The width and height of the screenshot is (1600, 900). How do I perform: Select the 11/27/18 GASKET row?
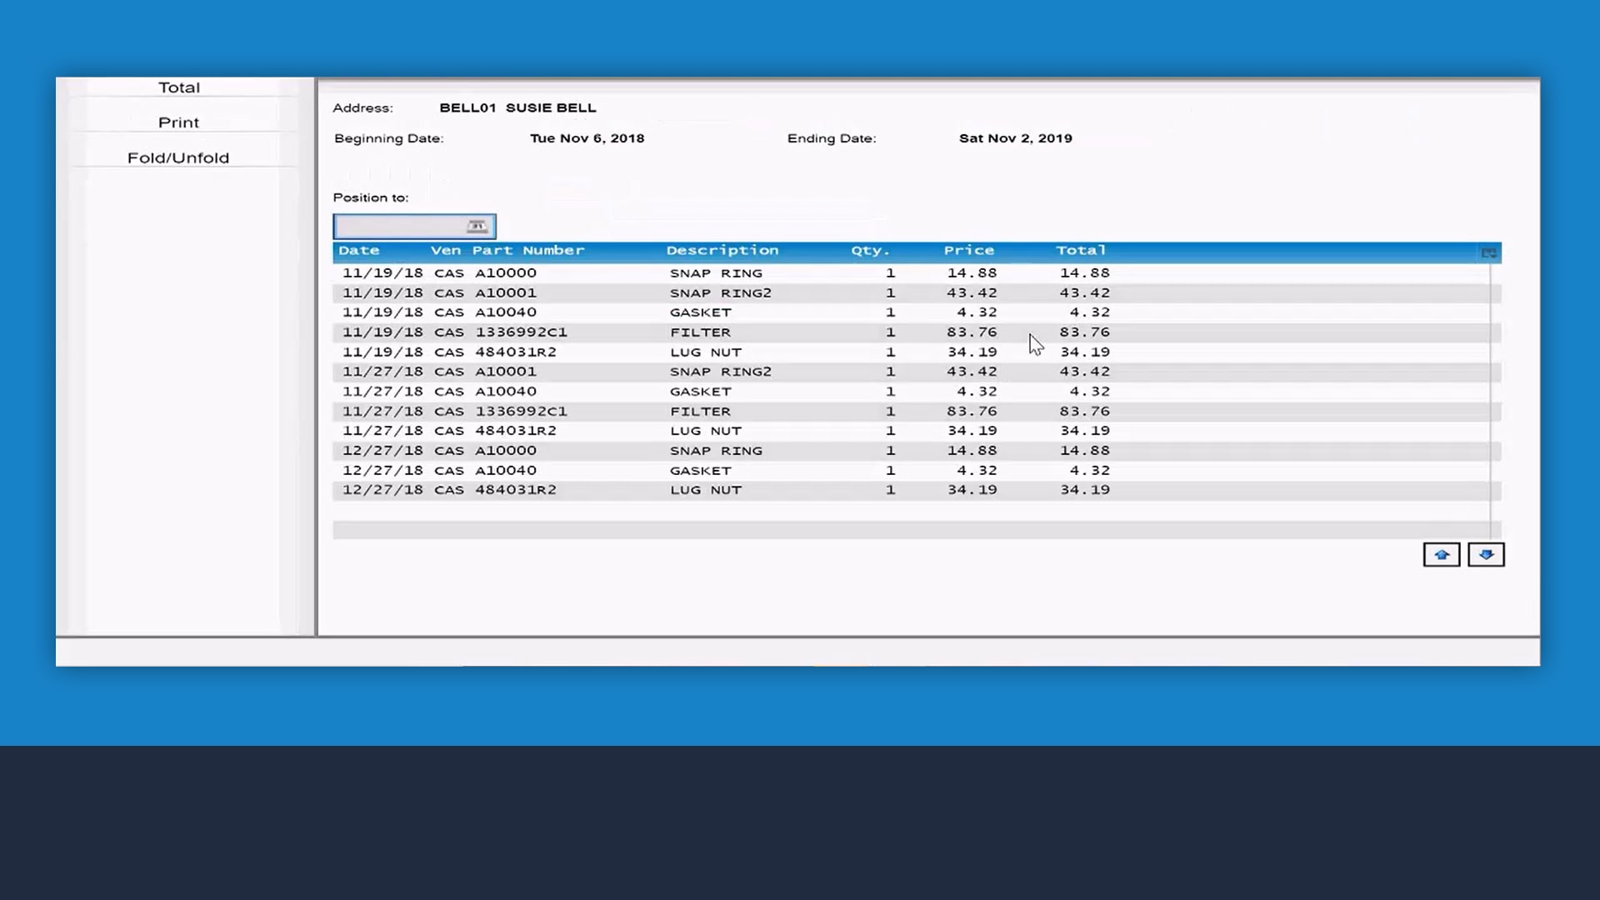click(x=717, y=392)
